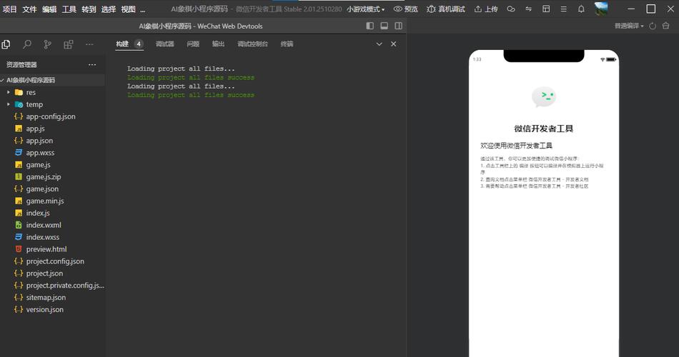Click the cloud development icon
Image resolution: width=679 pixels, height=357 pixels.
pyautogui.click(x=511, y=9)
